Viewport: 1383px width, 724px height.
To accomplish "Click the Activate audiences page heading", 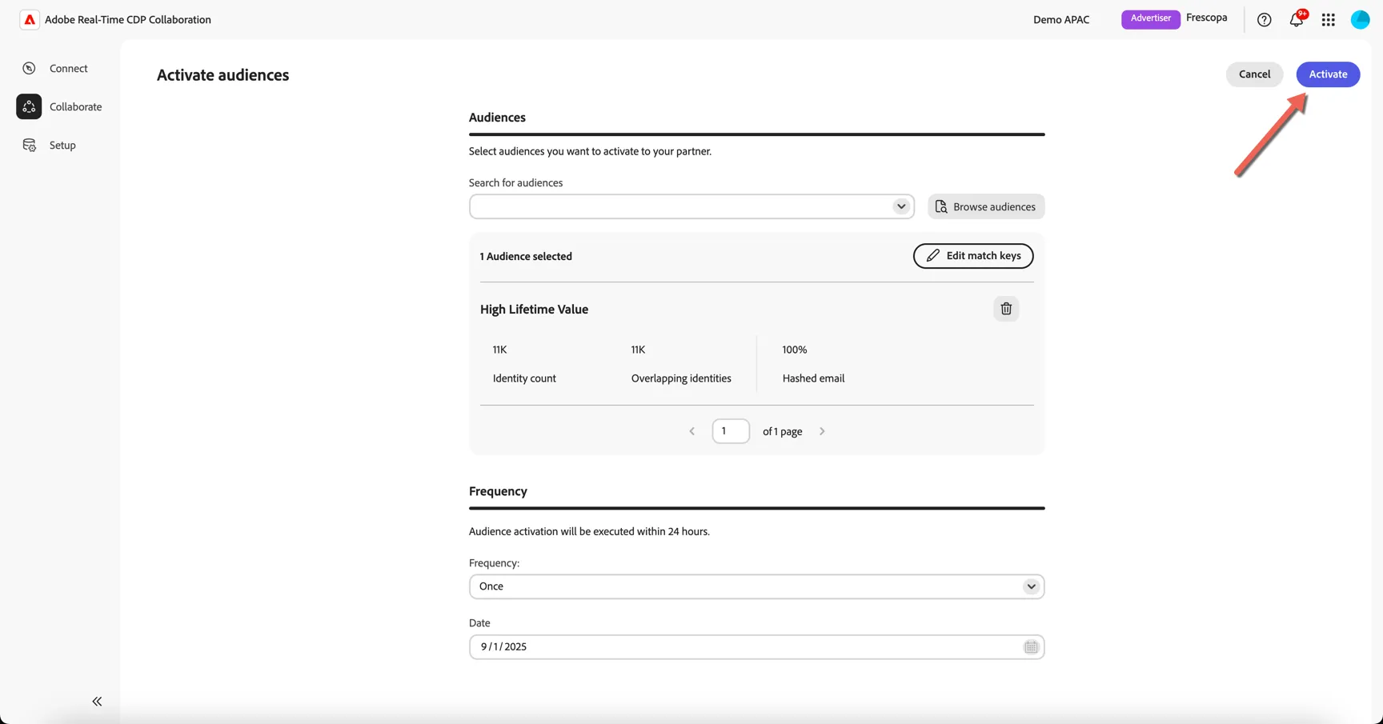I will 222,75.
